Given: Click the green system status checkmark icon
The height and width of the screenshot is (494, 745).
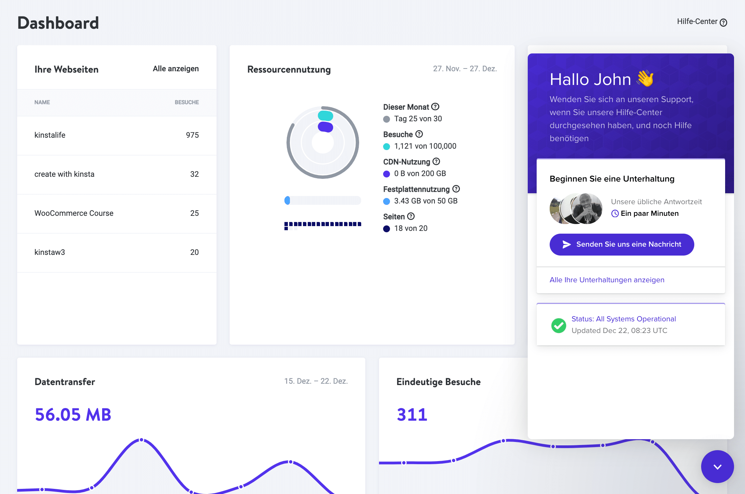Looking at the screenshot, I should click(x=558, y=324).
